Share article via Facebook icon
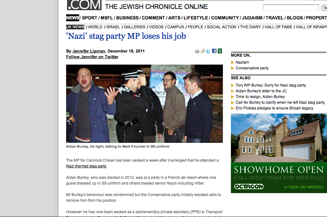This screenshot has height=217, width=327. click(x=214, y=51)
